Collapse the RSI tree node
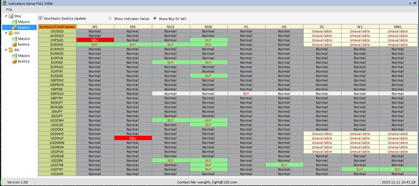Image resolution: width=419 pixels, height=186 pixels. click(x=6, y=50)
